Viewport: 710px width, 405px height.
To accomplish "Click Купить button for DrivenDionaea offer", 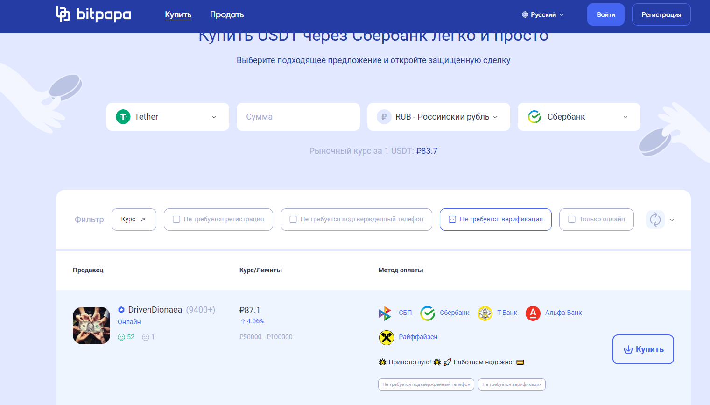I will (643, 349).
